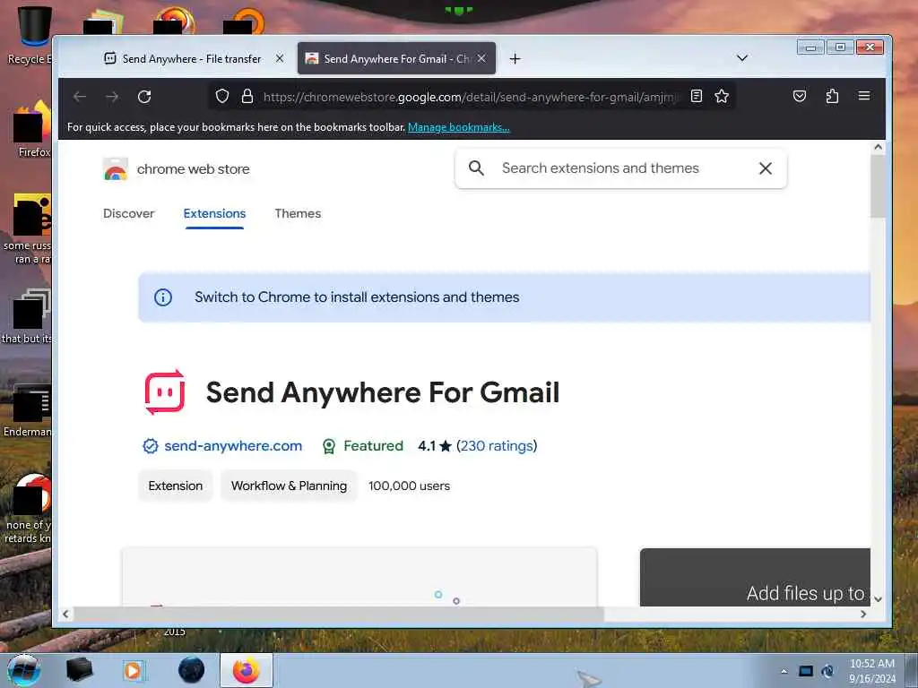
Task: Close the Send Anywhere For Gmail tab
Action: point(481,58)
